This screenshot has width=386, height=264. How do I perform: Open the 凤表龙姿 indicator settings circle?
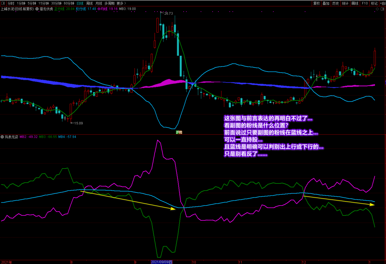point(2,137)
